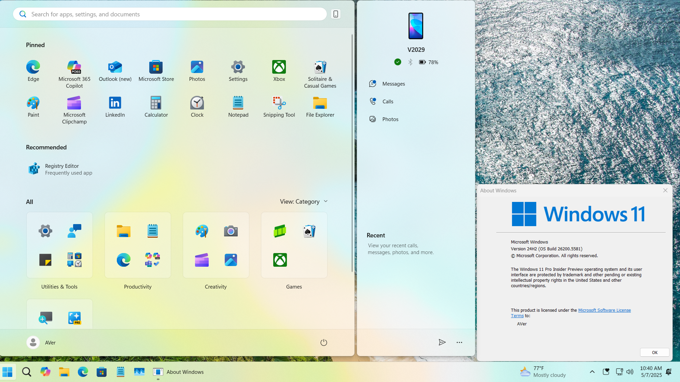Open the Productivity category label

(138, 287)
